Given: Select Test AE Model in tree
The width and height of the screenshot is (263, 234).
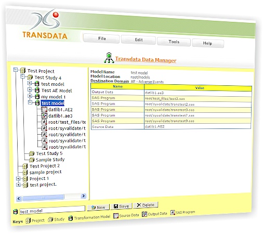Looking at the screenshot, I should [57, 90].
